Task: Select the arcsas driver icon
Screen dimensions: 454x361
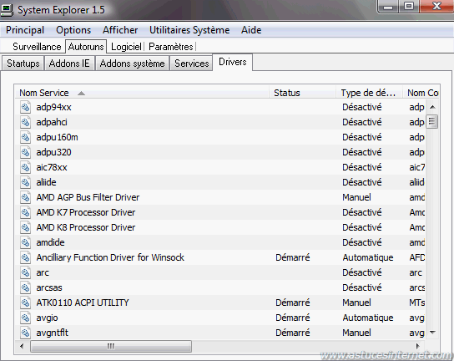Action: click(26, 287)
